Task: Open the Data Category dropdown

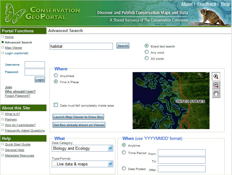Action: click(x=82, y=148)
